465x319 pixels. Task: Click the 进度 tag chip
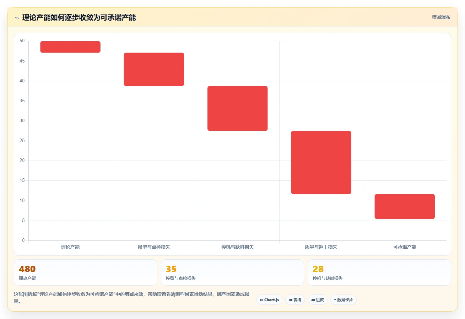(x=318, y=300)
